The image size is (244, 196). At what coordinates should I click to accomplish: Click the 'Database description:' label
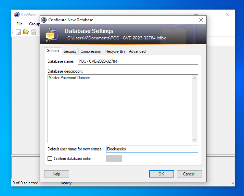[65, 71]
